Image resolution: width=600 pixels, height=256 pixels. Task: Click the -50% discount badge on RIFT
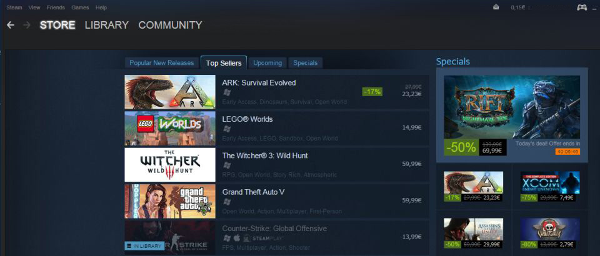pyautogui.click(x=461, y=147)
